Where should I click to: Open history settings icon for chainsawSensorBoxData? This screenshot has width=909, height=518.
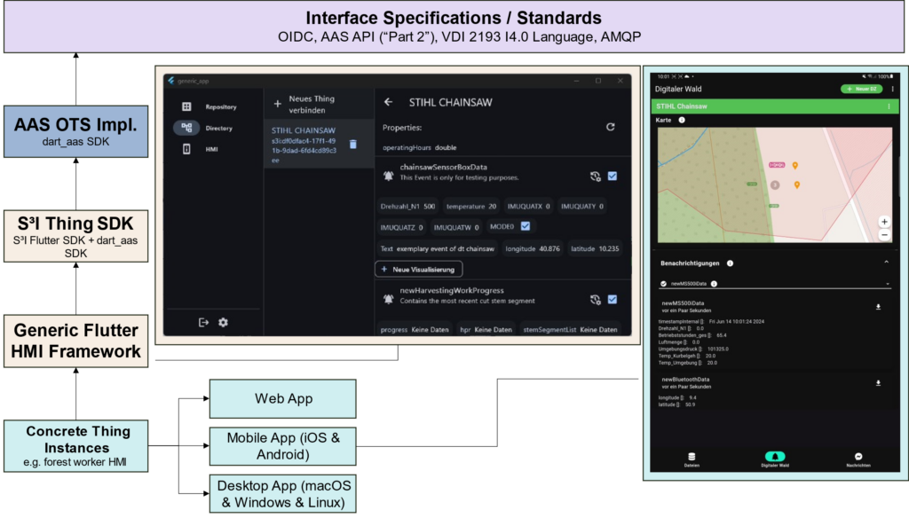coord(595,176)
